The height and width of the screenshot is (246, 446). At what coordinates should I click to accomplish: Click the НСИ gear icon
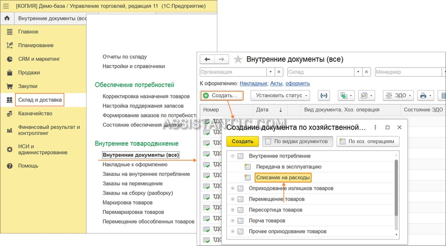point(10,149)
